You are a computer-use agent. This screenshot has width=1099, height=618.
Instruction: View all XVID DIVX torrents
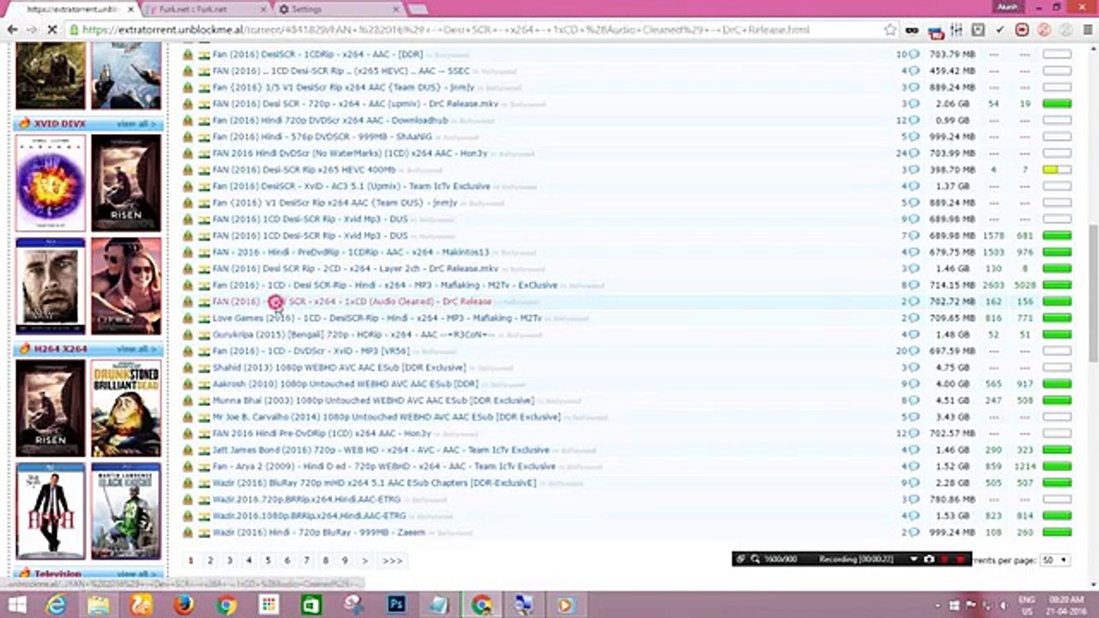(136, 124)
